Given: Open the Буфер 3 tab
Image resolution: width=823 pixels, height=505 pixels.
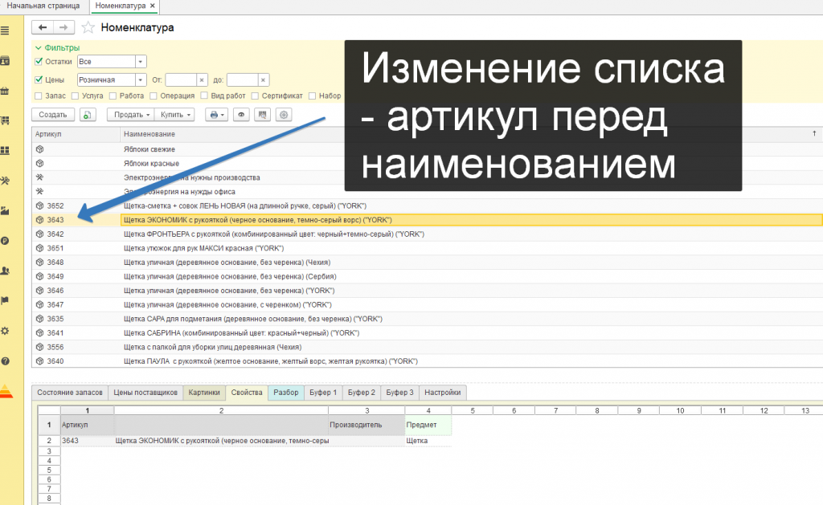Looking at the screenshot, I should click(x=400, y=393).
